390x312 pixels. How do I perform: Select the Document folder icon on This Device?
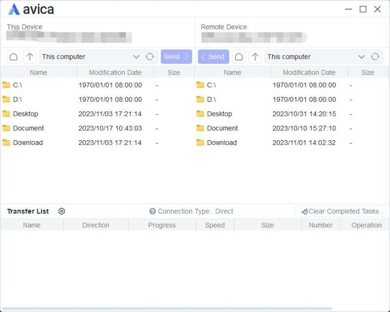[6, 128]
